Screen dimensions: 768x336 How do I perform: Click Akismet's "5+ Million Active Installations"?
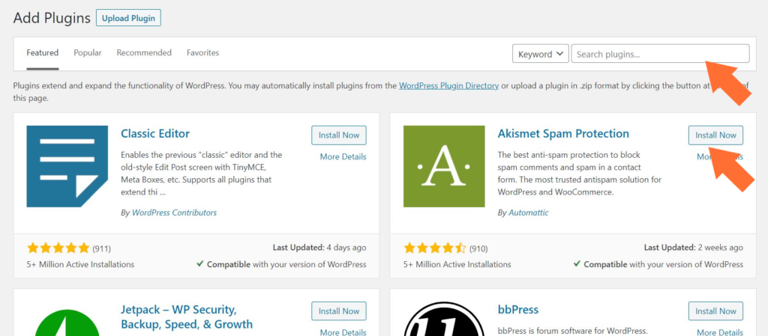click(457, 264)
